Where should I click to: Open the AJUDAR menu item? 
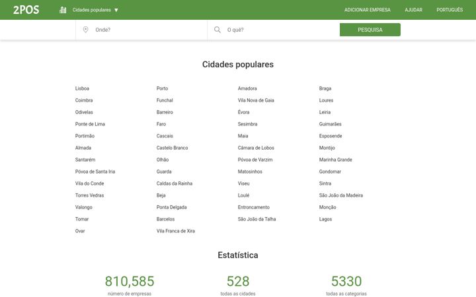point(413,10)
